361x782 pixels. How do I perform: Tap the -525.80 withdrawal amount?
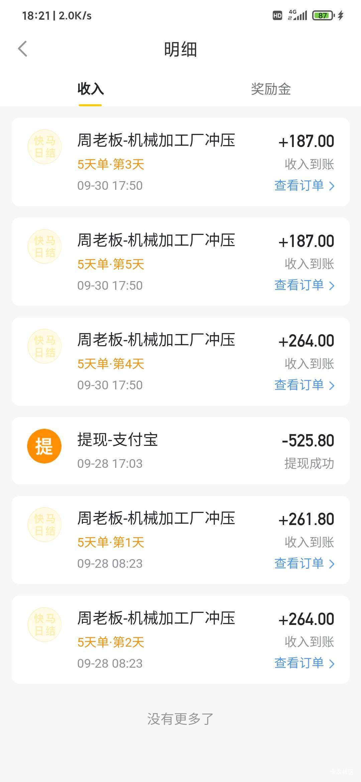(x=308, y=441)
